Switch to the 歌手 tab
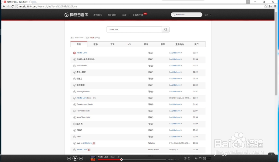 pyautogui.click(x=96, y=44)
